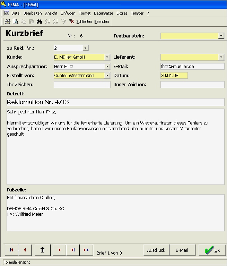Click the copy icon in toolbar
The image size is (227, 266).
pyautogui.click(x=24, y=22)
